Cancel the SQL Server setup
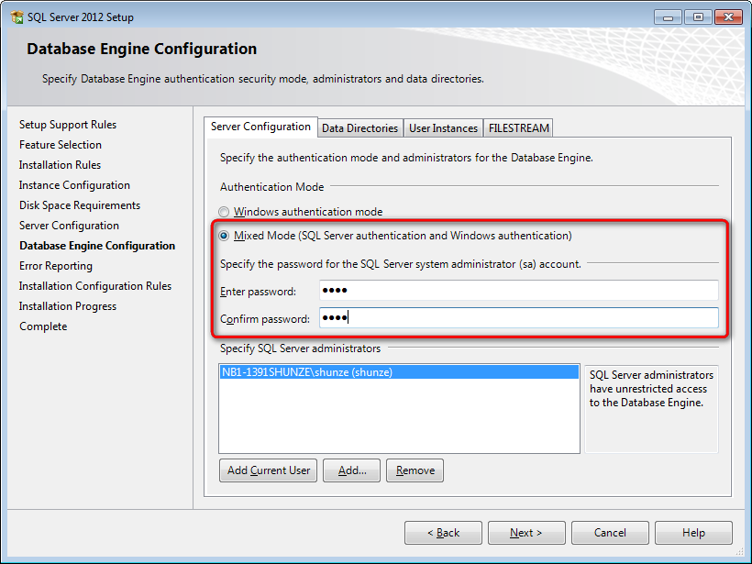The width and height of the screenshot is (752, 564). pos(610,533)
